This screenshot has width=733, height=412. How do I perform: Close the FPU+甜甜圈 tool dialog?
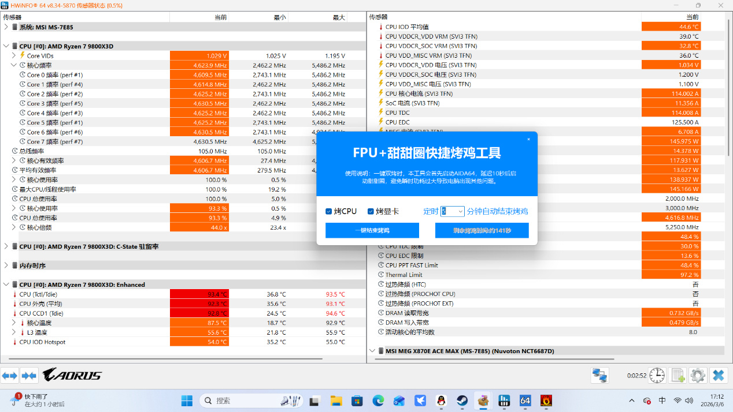click(x=528, y=139)
